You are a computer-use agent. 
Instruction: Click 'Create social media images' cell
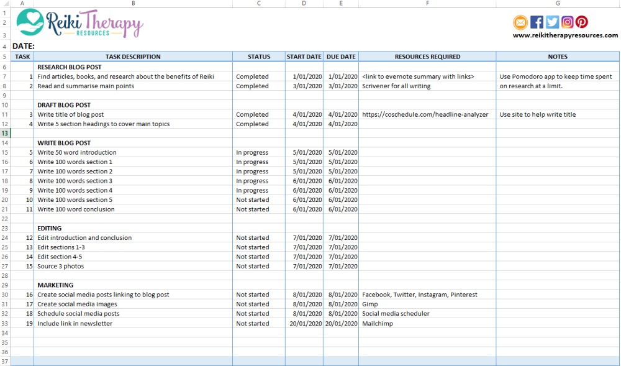[133, 304]
